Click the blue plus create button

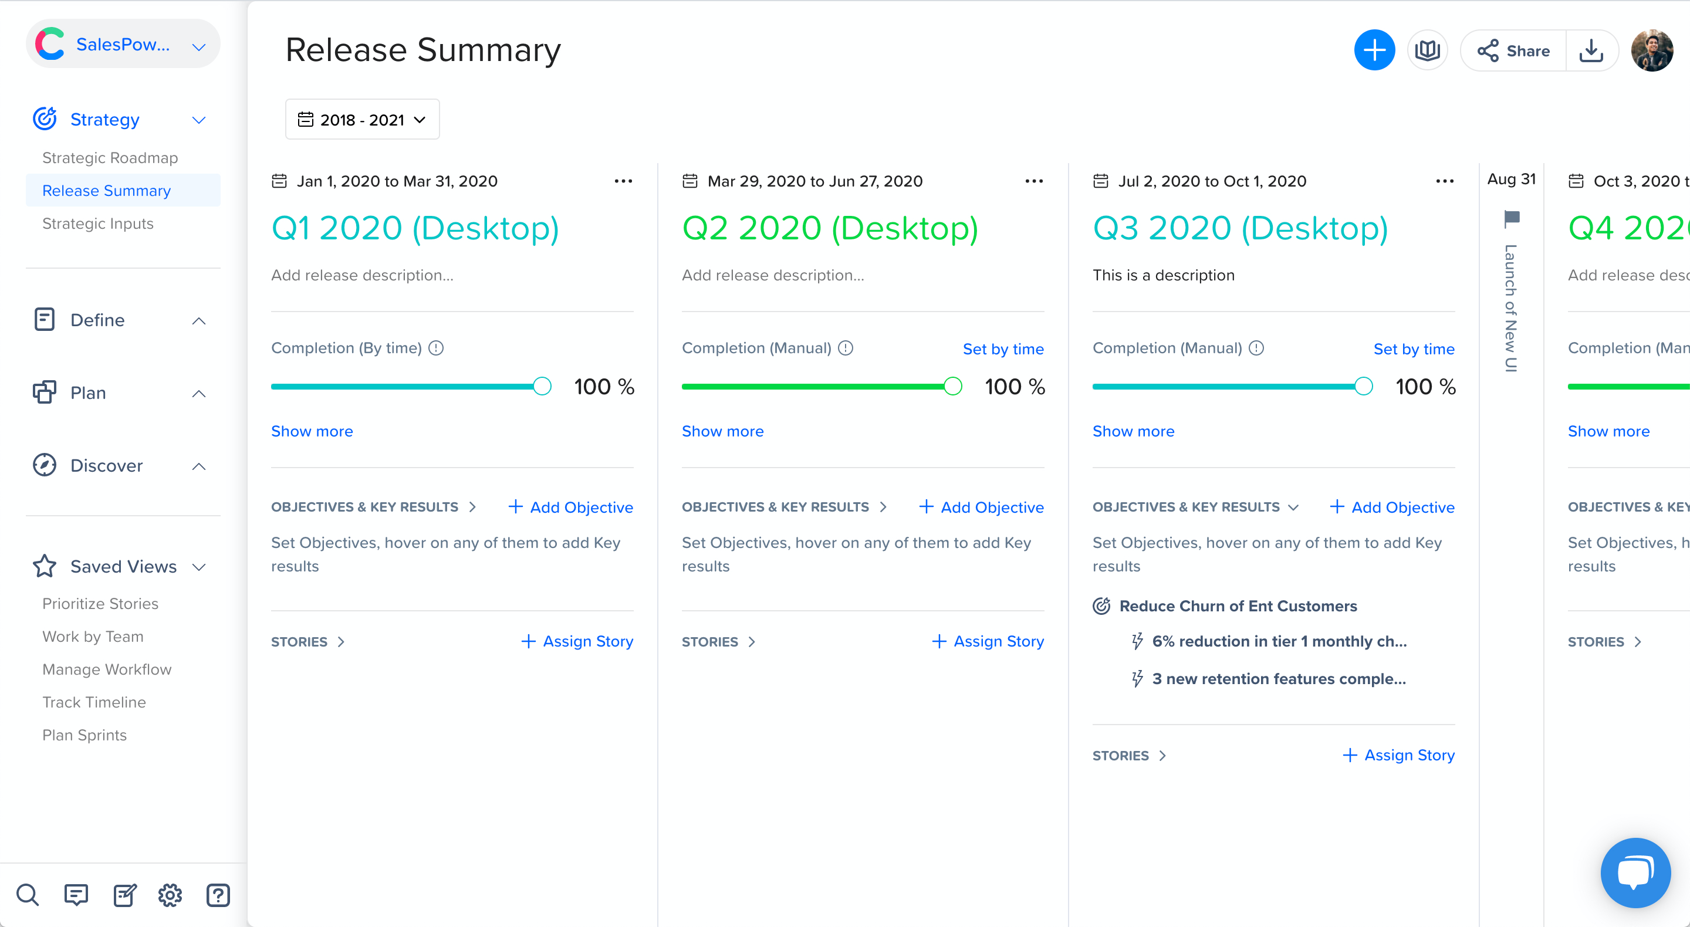[1374, 50]
